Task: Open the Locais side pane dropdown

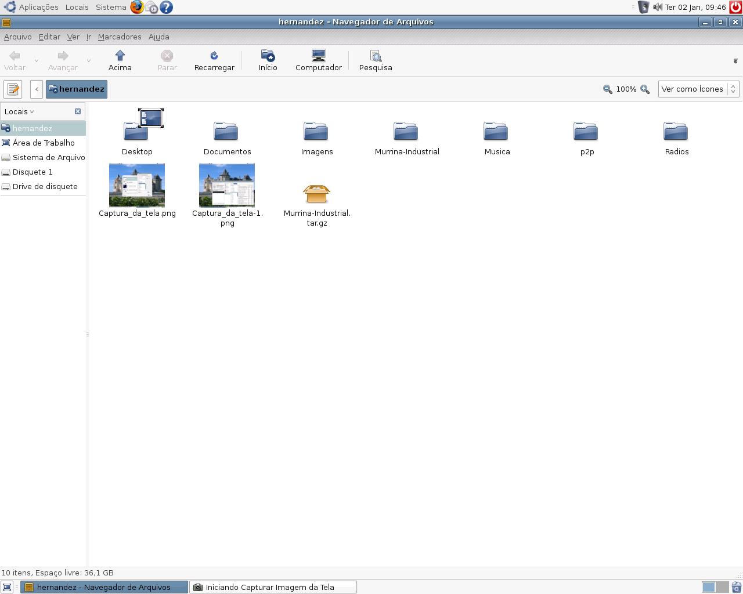Action: tap(19, 111)
